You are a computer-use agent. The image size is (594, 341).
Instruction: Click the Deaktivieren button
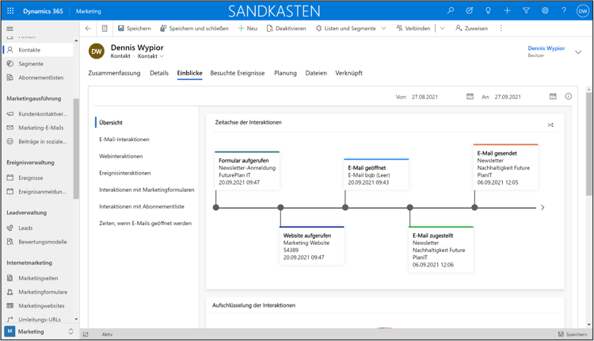click(x=287, y=29)
